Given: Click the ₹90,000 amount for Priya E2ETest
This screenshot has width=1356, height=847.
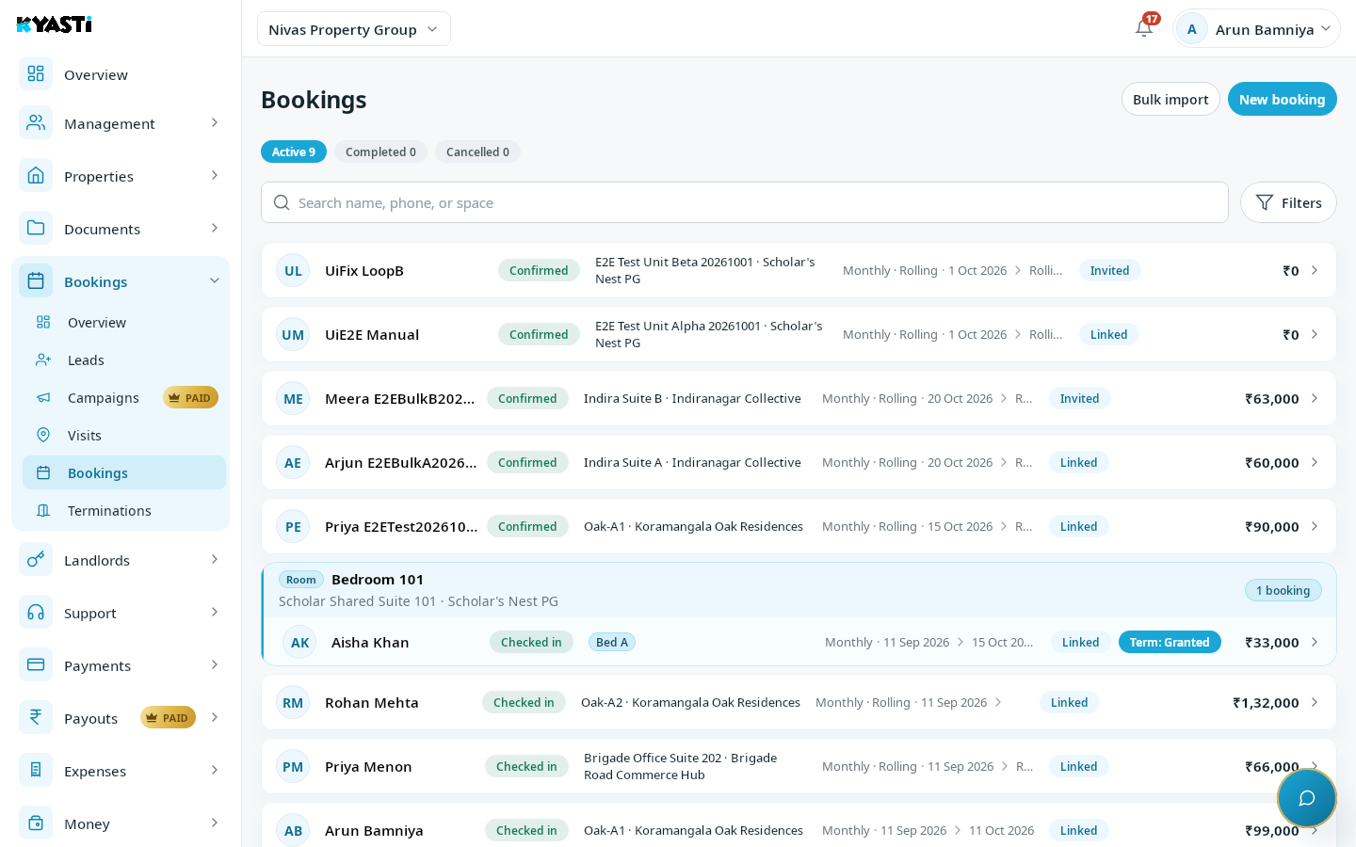Looking at the screenshot, I should pos(1272,526).
